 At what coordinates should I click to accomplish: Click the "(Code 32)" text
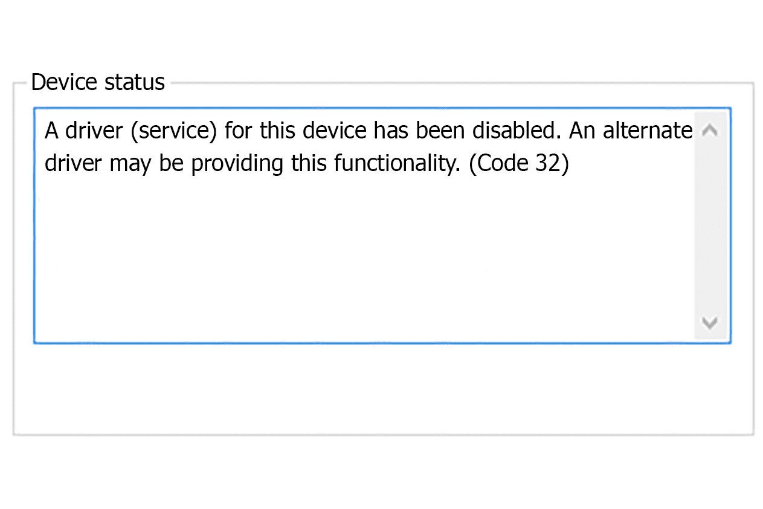coord(519,164)
